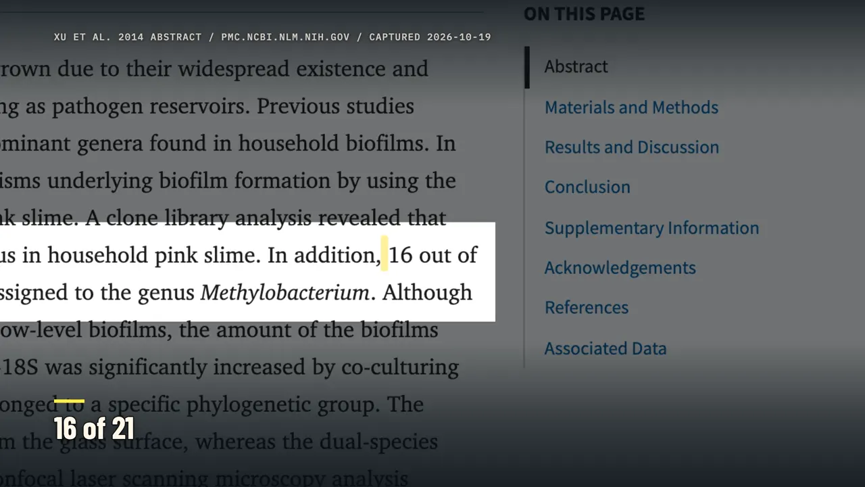The image size is (865, 487).
Task: Click the source caption 'XU ET AL. 2014 ABSTRACT'
Action: point(128,37)
